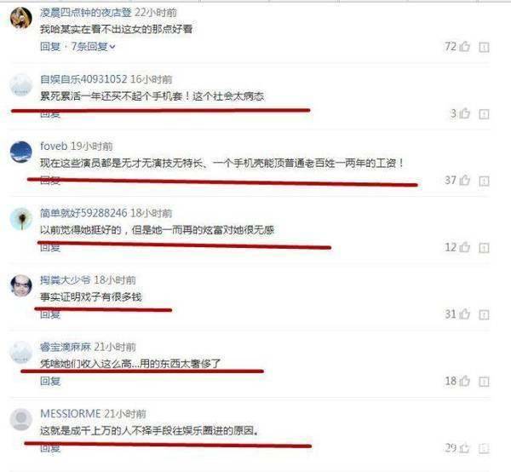Thumbs-up 简单就好59288246's comment

pyautogui.click(x=464, y=247)
